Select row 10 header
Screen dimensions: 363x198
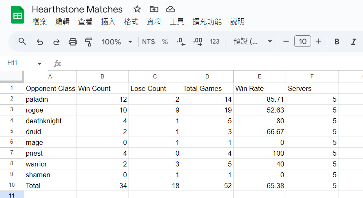tap(12, 185)
